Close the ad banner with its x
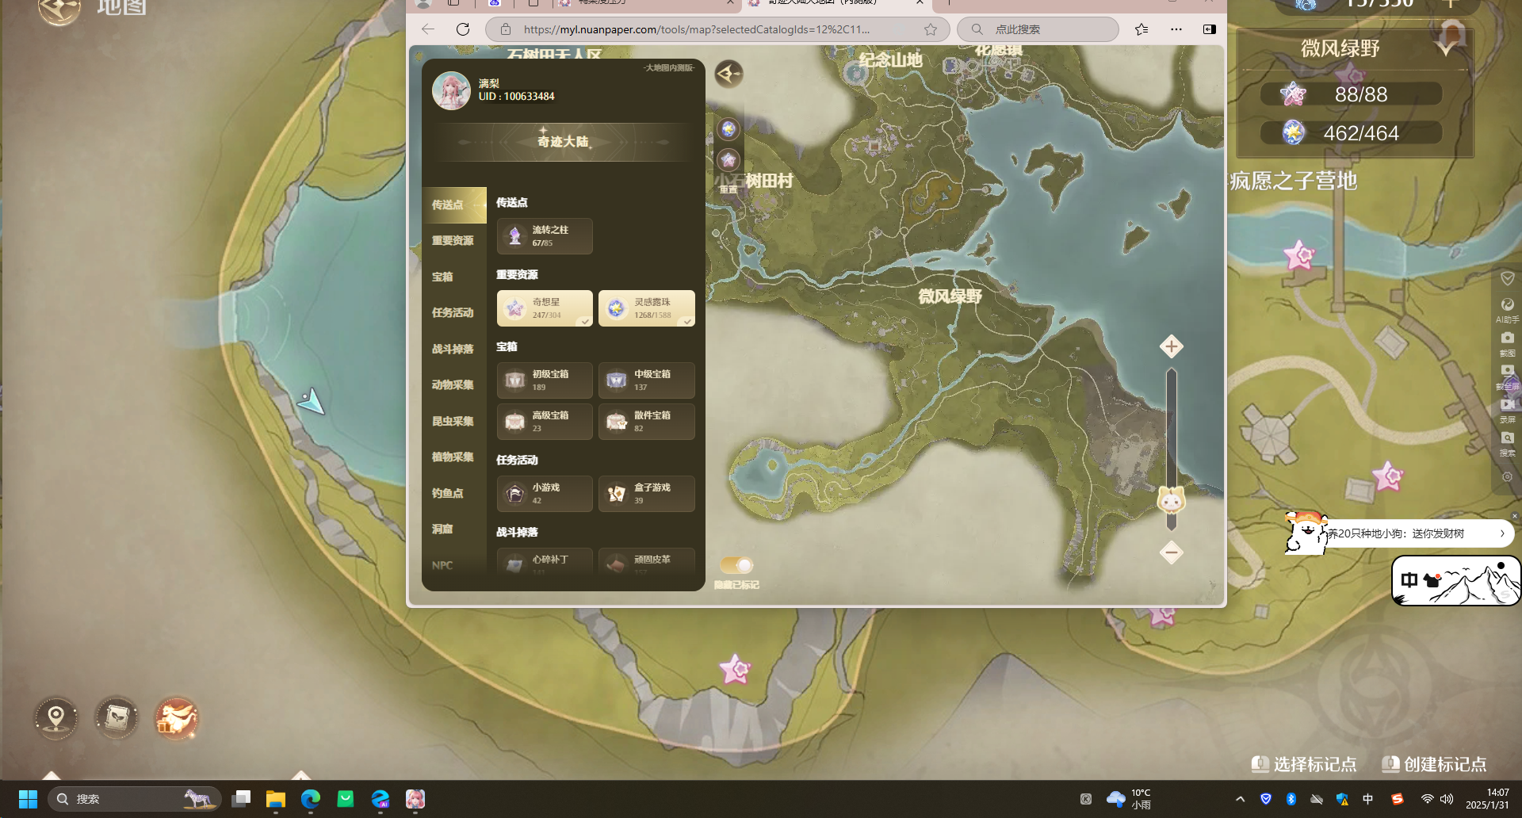The image size is (1522, 818). [x=1514, y=516]
